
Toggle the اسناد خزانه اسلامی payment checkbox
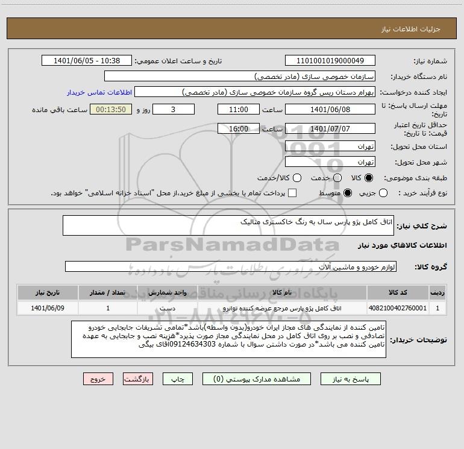point(292,193)
